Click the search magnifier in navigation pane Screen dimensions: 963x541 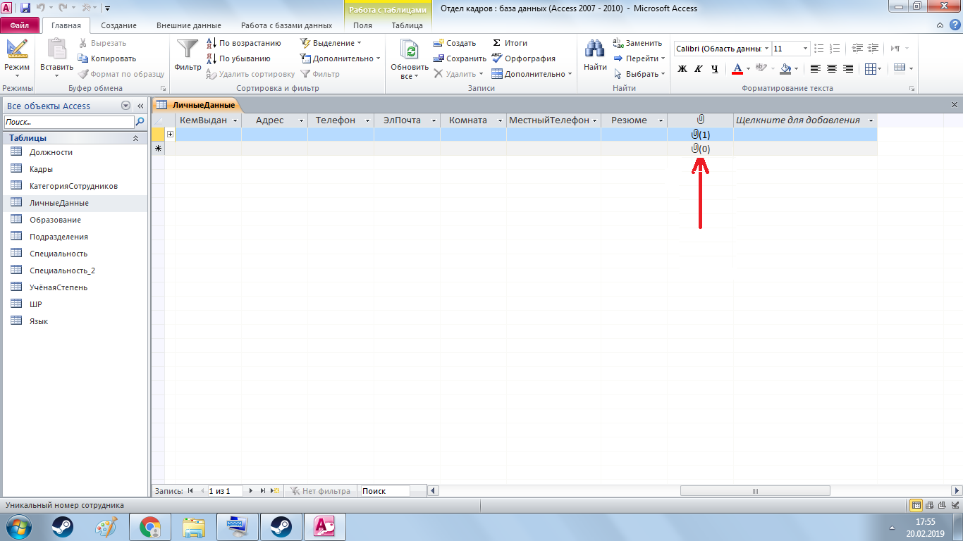click(140, 122)
